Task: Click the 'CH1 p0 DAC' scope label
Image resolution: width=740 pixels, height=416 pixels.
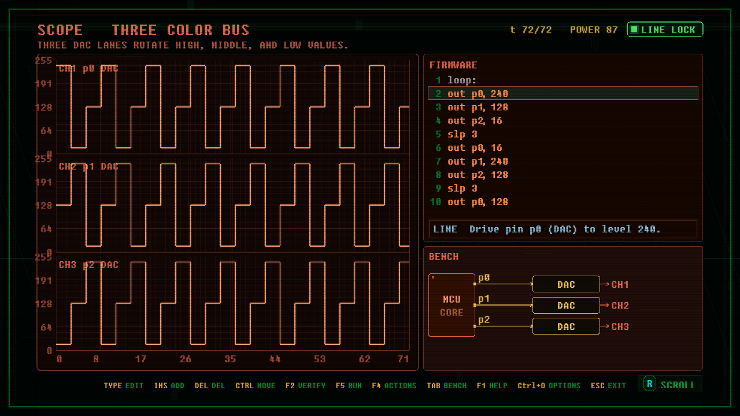Action: (x=88, y=68)
